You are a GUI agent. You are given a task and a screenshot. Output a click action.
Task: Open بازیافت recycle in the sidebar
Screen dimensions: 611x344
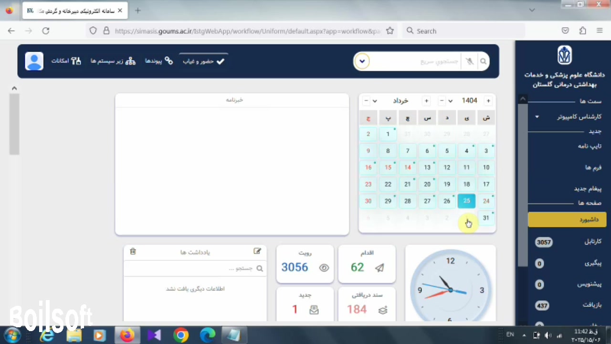tap(568, 305)
